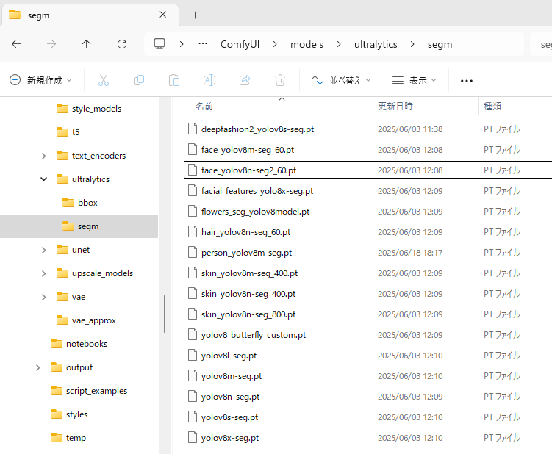The image size is (552, 454).
Task: Expand the text_encoders folder
Action: coord(44,156)
